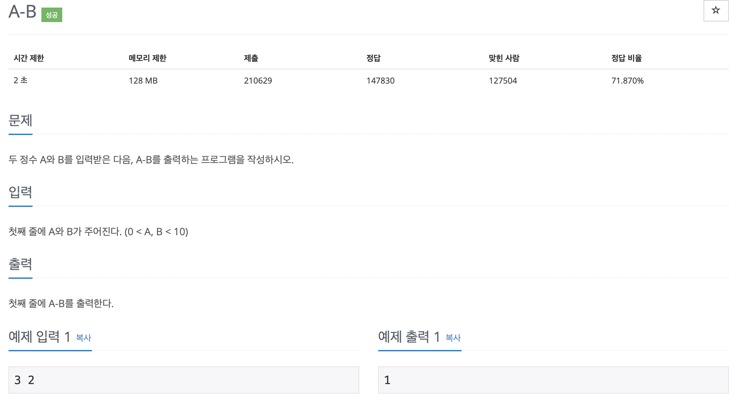Copy the 예제 출력 1 sample

[453, 338]
